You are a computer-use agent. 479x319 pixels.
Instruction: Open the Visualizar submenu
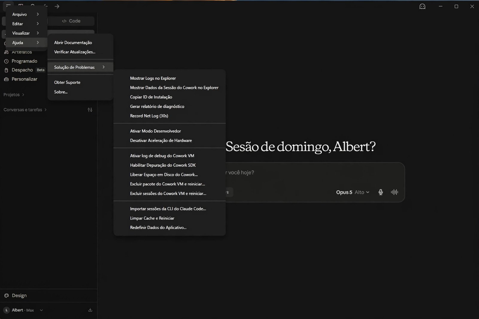click(26, 33)
